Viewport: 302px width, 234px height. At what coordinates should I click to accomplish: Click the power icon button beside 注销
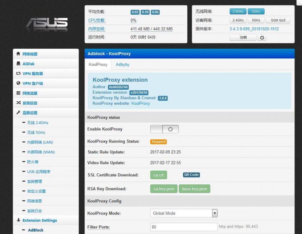pos(262,38)
